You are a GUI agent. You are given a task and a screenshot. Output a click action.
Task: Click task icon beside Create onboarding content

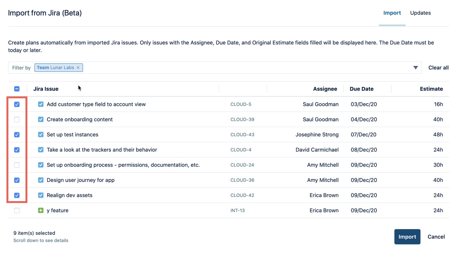coord(41,120)
